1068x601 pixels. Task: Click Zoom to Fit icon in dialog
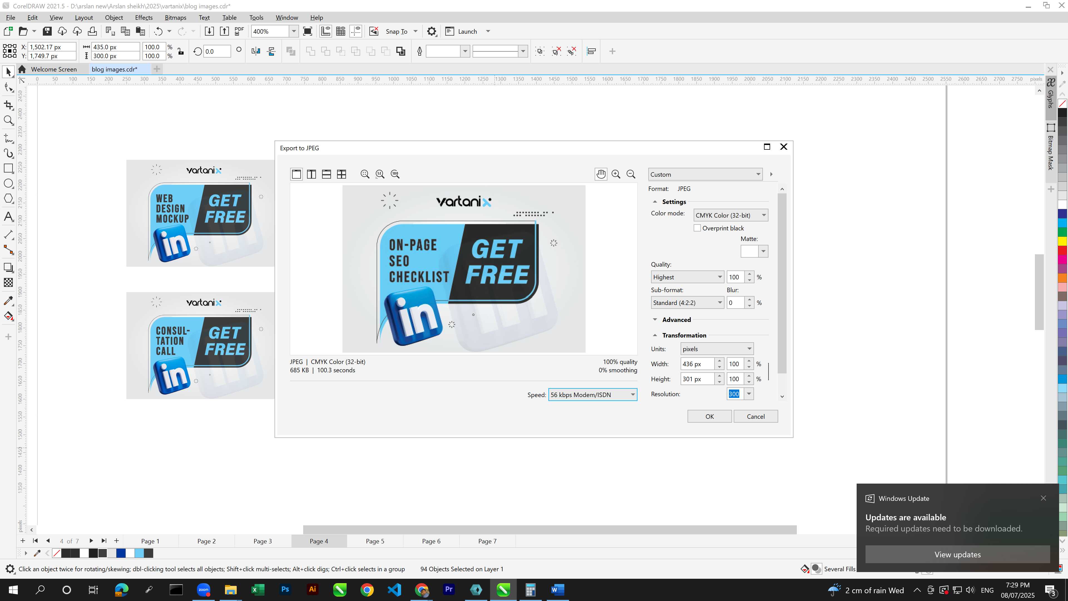click(365, 174)
